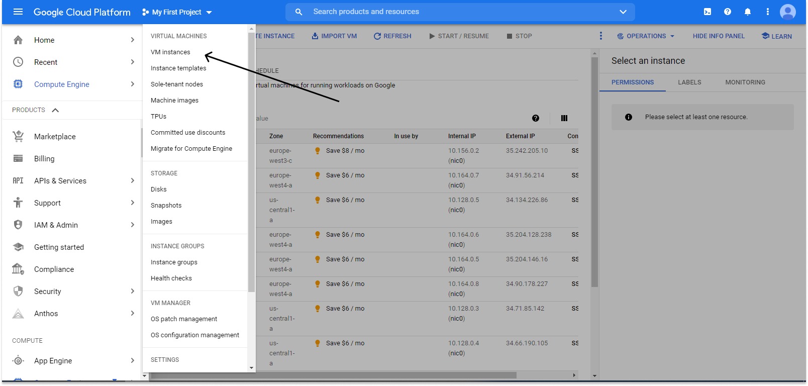808x386 pixels.
Task: Click the IMPORT VM button
Action: [334, 36]
